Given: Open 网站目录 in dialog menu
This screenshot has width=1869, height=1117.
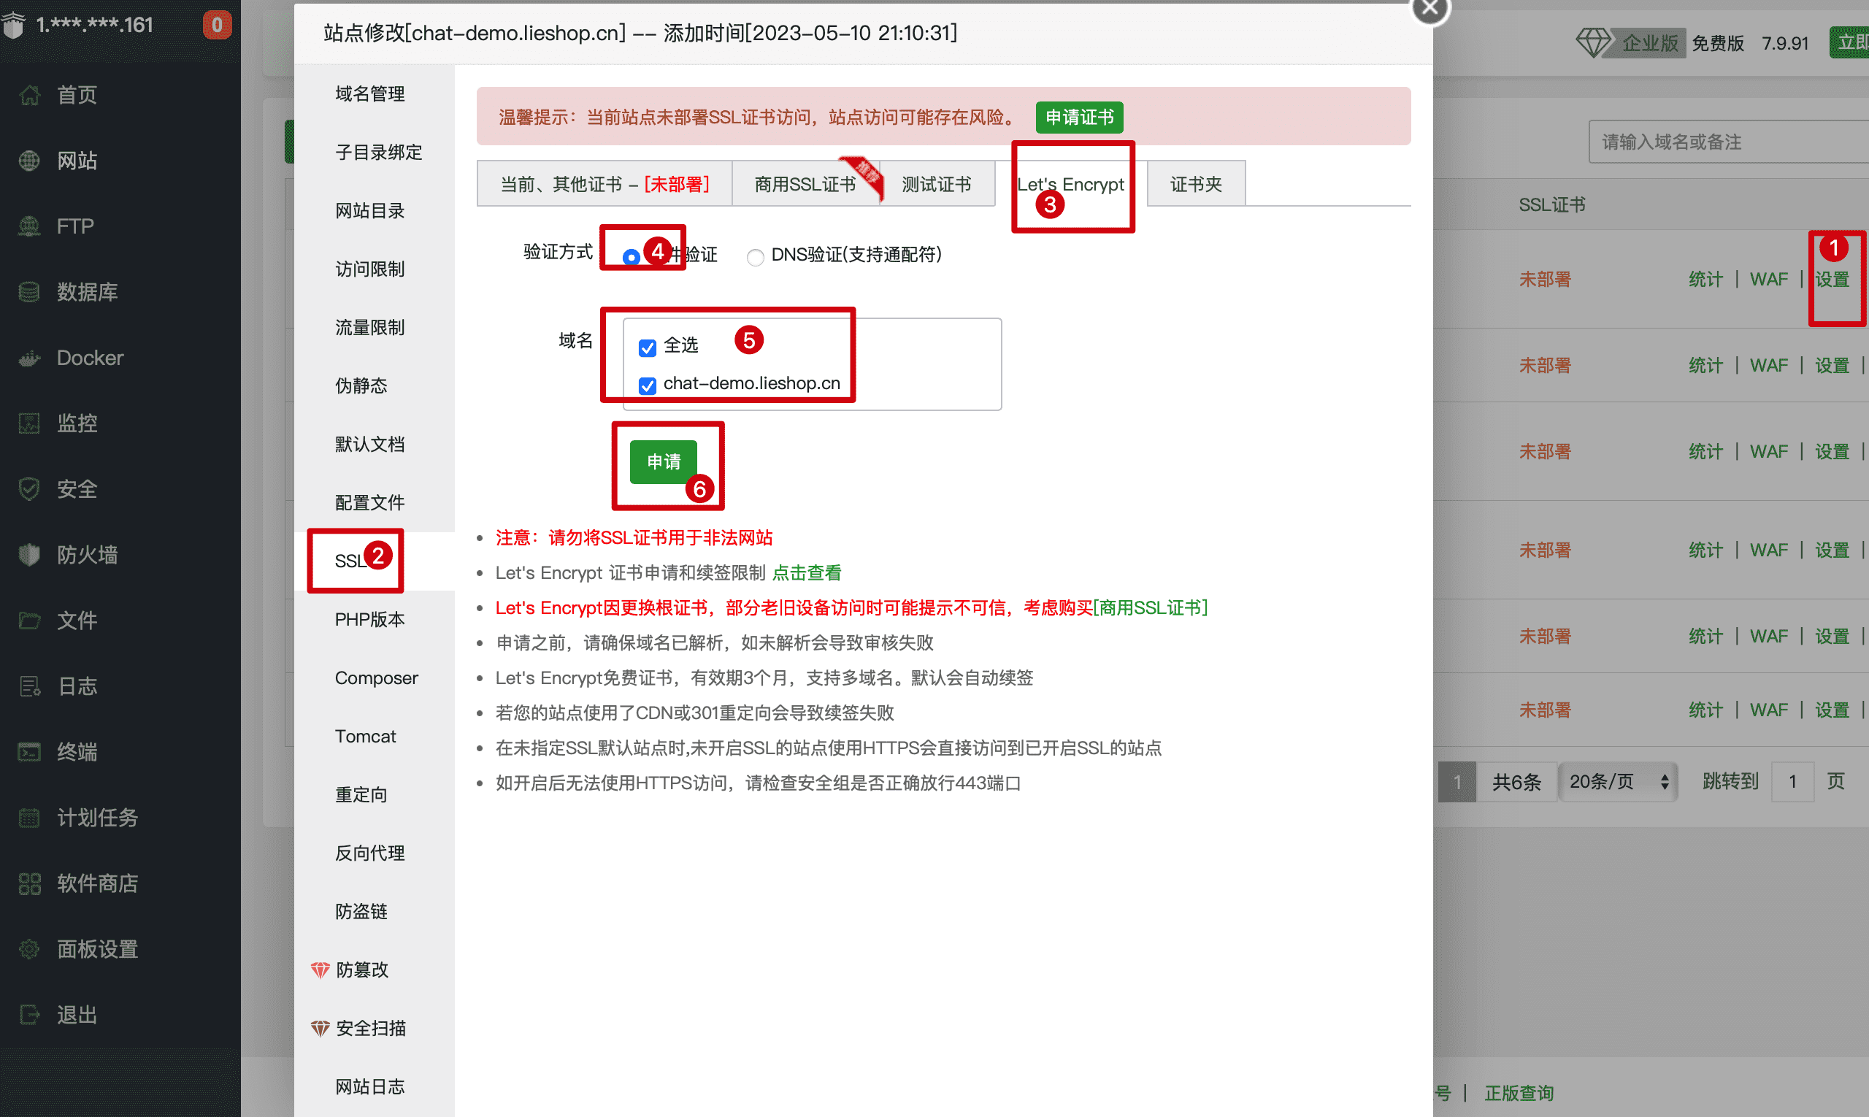Looking at the screenshot, I should 375,211.
